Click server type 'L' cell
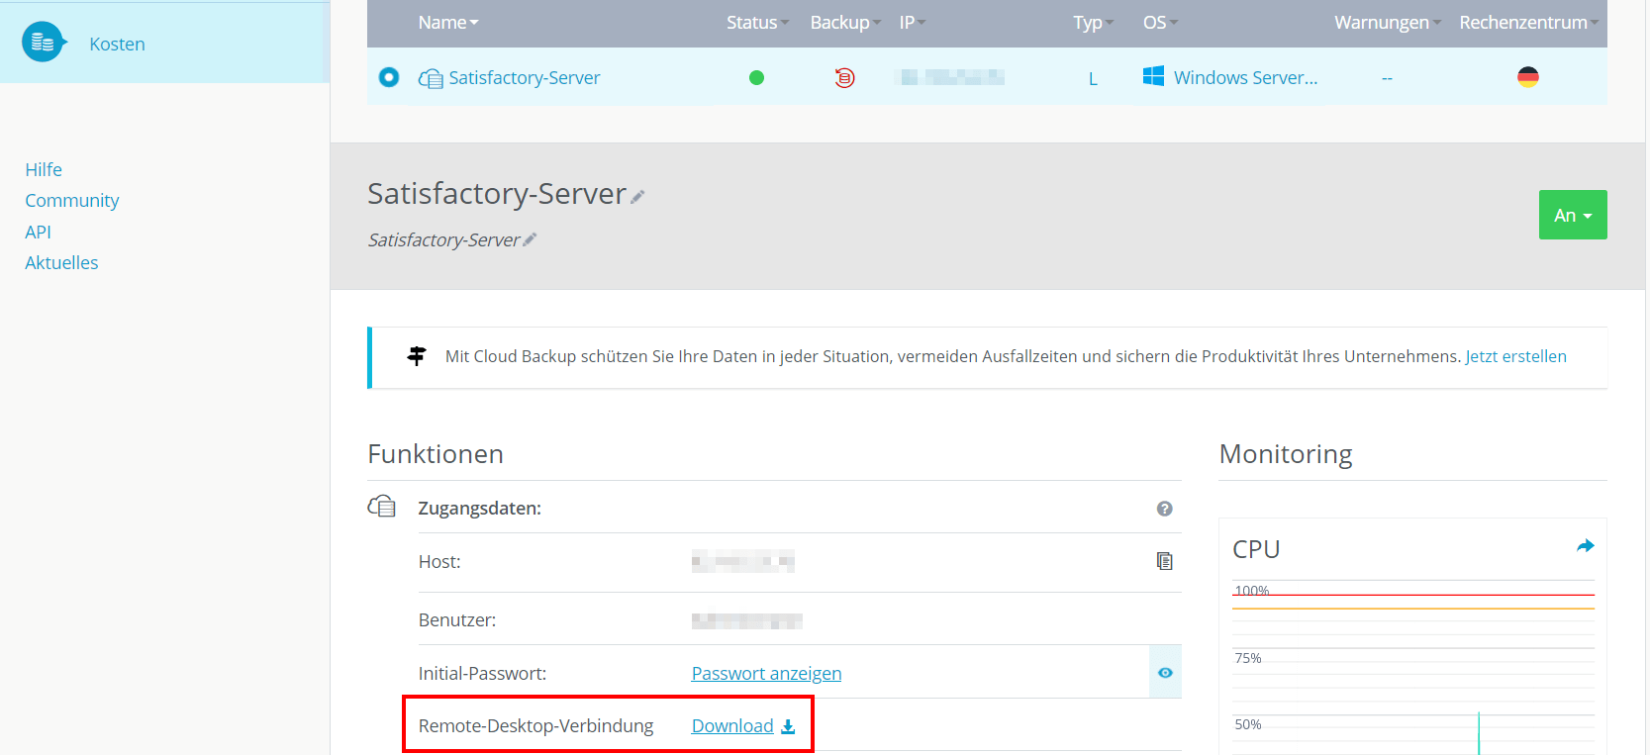1650x755 pixels. [x=1093, y=78]
